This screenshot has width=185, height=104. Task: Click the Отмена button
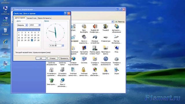click(x=53, y=58)
